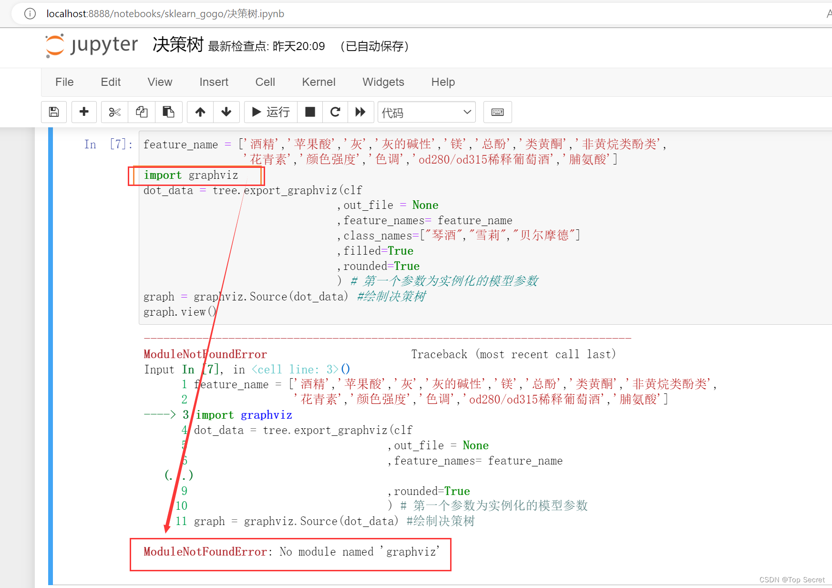Move selected cell down arrow
Image resolution: width=832 pixels, height=588 pixels.
click(226, 112)
